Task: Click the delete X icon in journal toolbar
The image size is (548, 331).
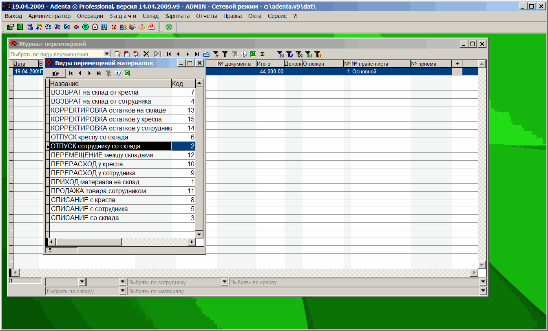Action: coord(146,54)
